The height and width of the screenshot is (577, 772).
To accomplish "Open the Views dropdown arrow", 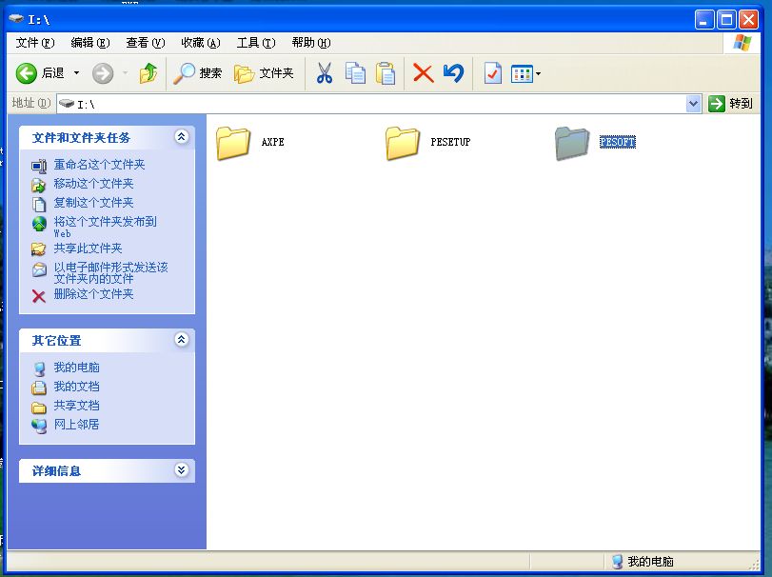I will pos(538,74).
